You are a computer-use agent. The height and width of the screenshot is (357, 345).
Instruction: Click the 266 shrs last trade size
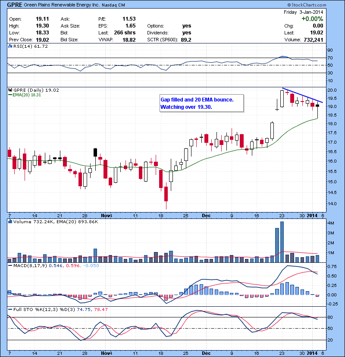[x=125, y=33]
